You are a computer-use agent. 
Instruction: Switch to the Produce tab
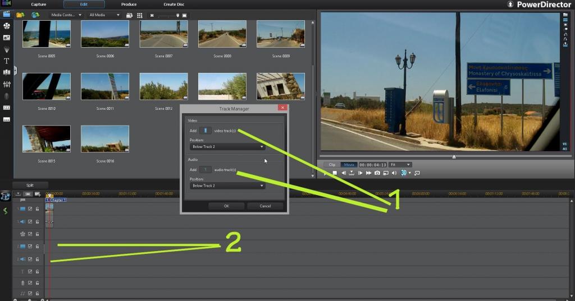(129, 4)
